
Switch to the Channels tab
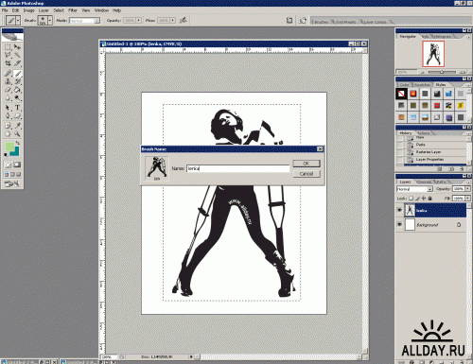coord(424,182)
